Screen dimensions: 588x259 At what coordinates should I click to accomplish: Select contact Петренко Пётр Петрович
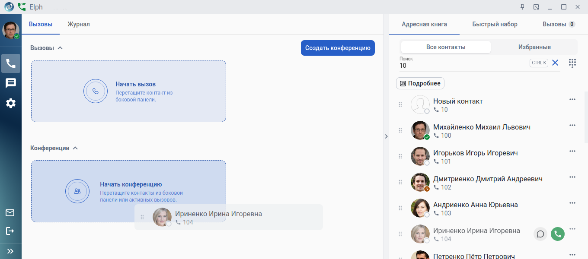point(487,254)
